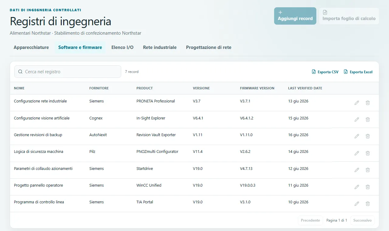Click the WinCC Unified product cell
The image size is (389, 231).
149,185
